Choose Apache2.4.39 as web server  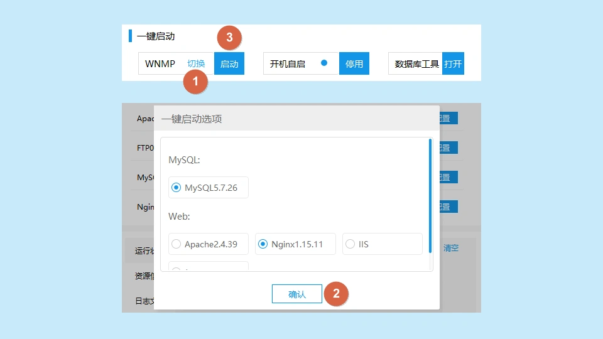pyautogui.click(x=177, y=244)
